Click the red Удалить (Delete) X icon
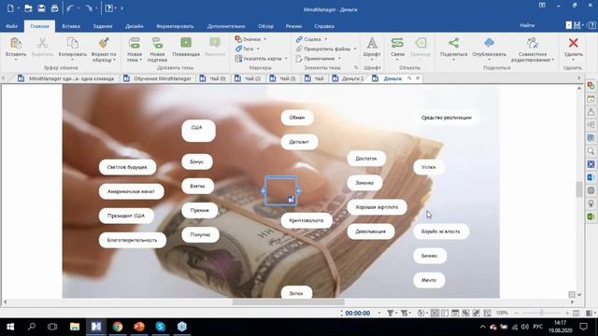The height and width of the screenshot is (336, 598). point(573,43)
